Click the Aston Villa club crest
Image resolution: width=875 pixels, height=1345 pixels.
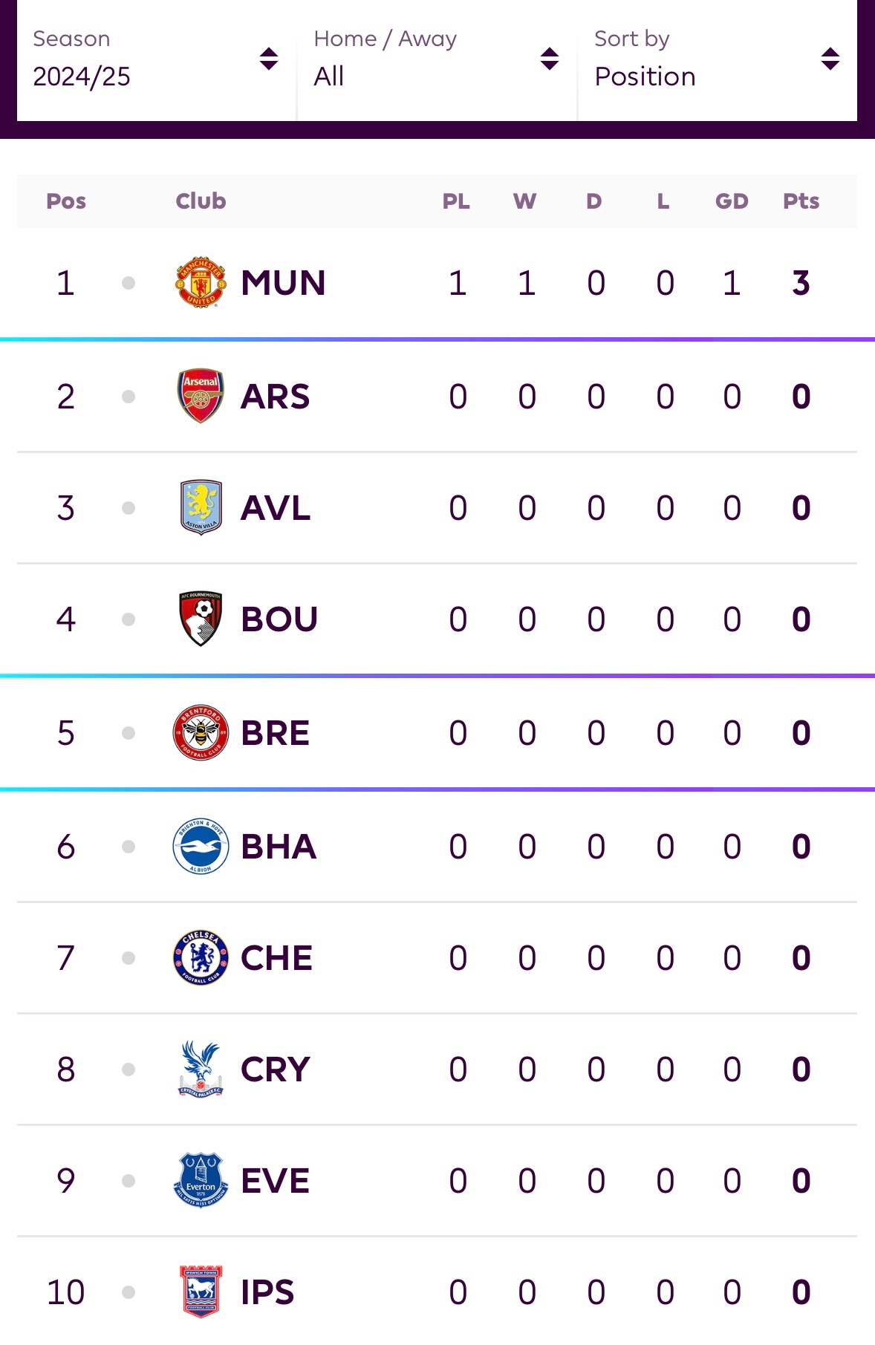click(x=201, y=507)
